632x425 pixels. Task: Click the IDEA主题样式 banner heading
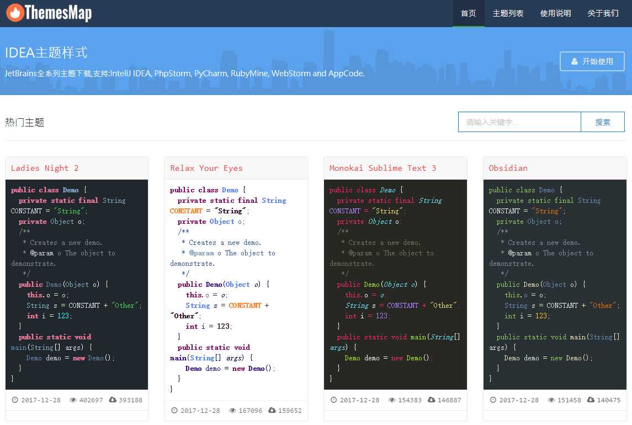[x=46, y=53]
